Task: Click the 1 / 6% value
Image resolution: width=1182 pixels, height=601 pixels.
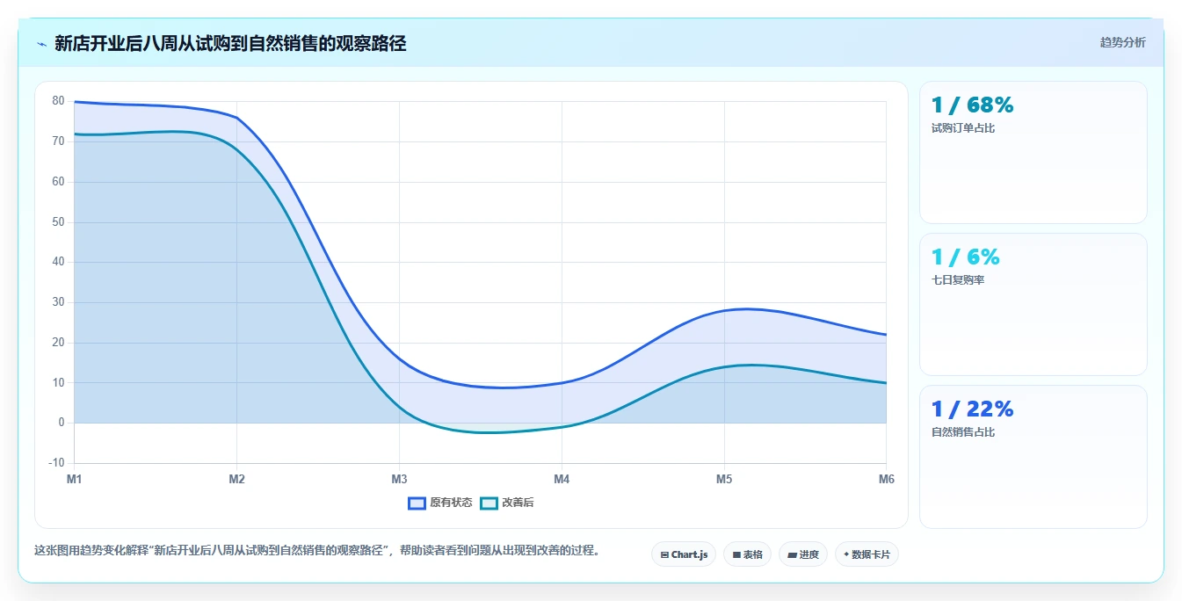Action: [965, 257]
